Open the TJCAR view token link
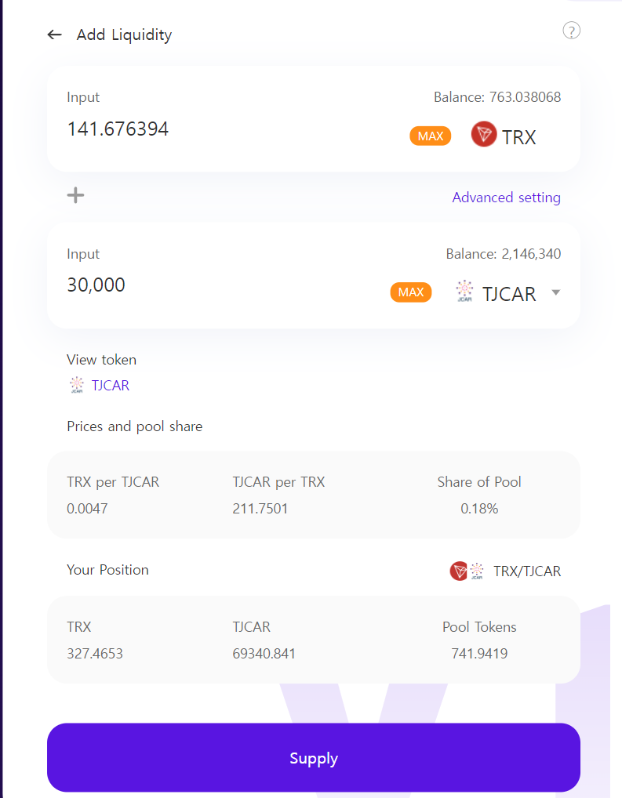The height and width of the screenshot is (798, 622). pyautogui.click(x=111, y=386)
